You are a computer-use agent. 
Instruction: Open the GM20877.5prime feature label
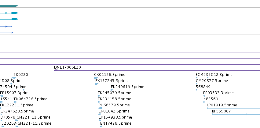pyautogui.click(x=212, y=81)
